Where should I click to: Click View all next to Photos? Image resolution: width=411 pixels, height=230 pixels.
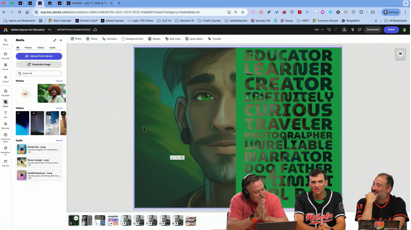tap(59, 81)
